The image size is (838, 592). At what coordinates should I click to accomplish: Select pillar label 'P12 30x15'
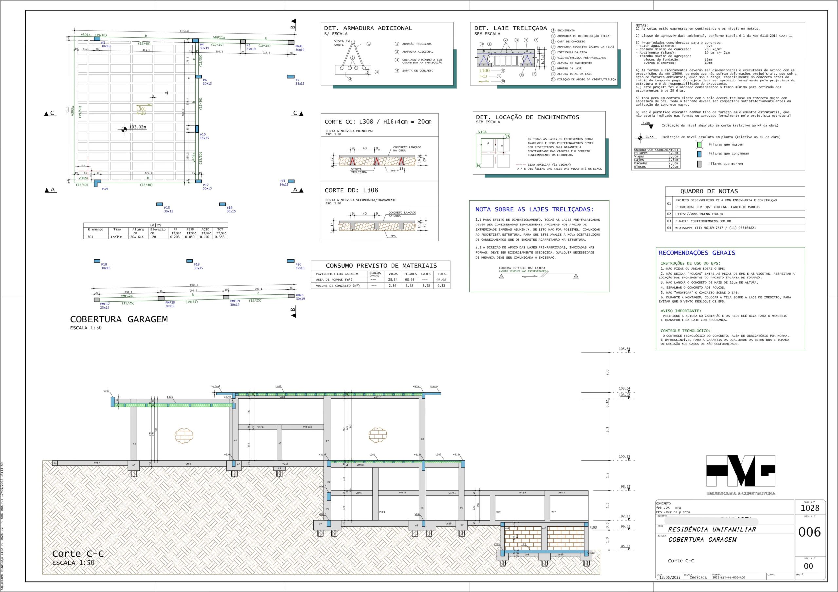click(x=207, y=187)
